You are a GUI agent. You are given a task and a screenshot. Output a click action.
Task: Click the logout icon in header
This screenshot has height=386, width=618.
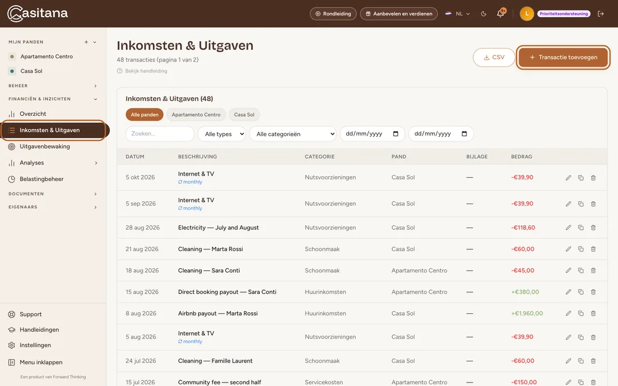tap(601, 14)
